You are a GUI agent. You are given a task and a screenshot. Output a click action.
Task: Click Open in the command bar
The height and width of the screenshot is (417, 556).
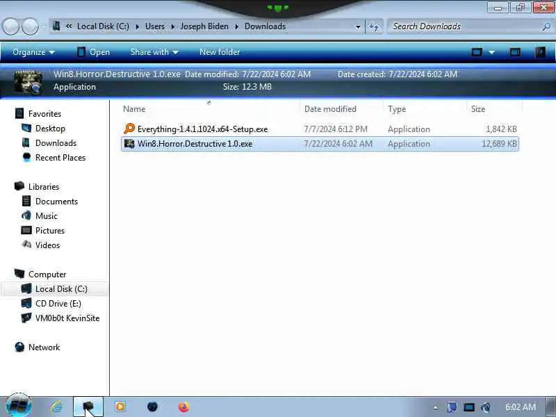pos(94,52)
